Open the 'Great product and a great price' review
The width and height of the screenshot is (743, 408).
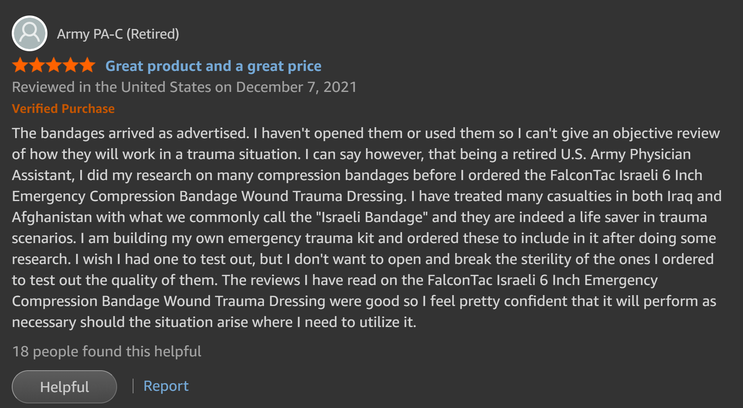(x=213, y=66)
